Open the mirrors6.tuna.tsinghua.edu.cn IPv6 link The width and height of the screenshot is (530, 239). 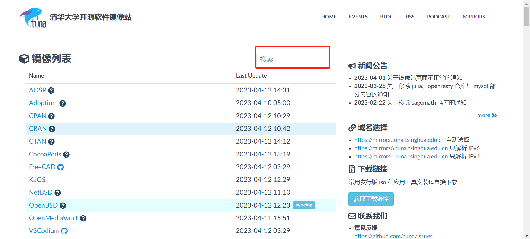(x=401, y=148)
